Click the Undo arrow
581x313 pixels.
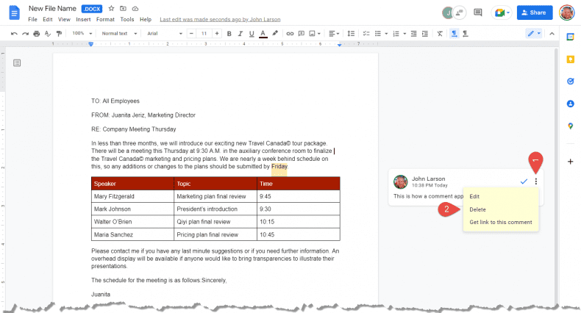tap(15, 33)
